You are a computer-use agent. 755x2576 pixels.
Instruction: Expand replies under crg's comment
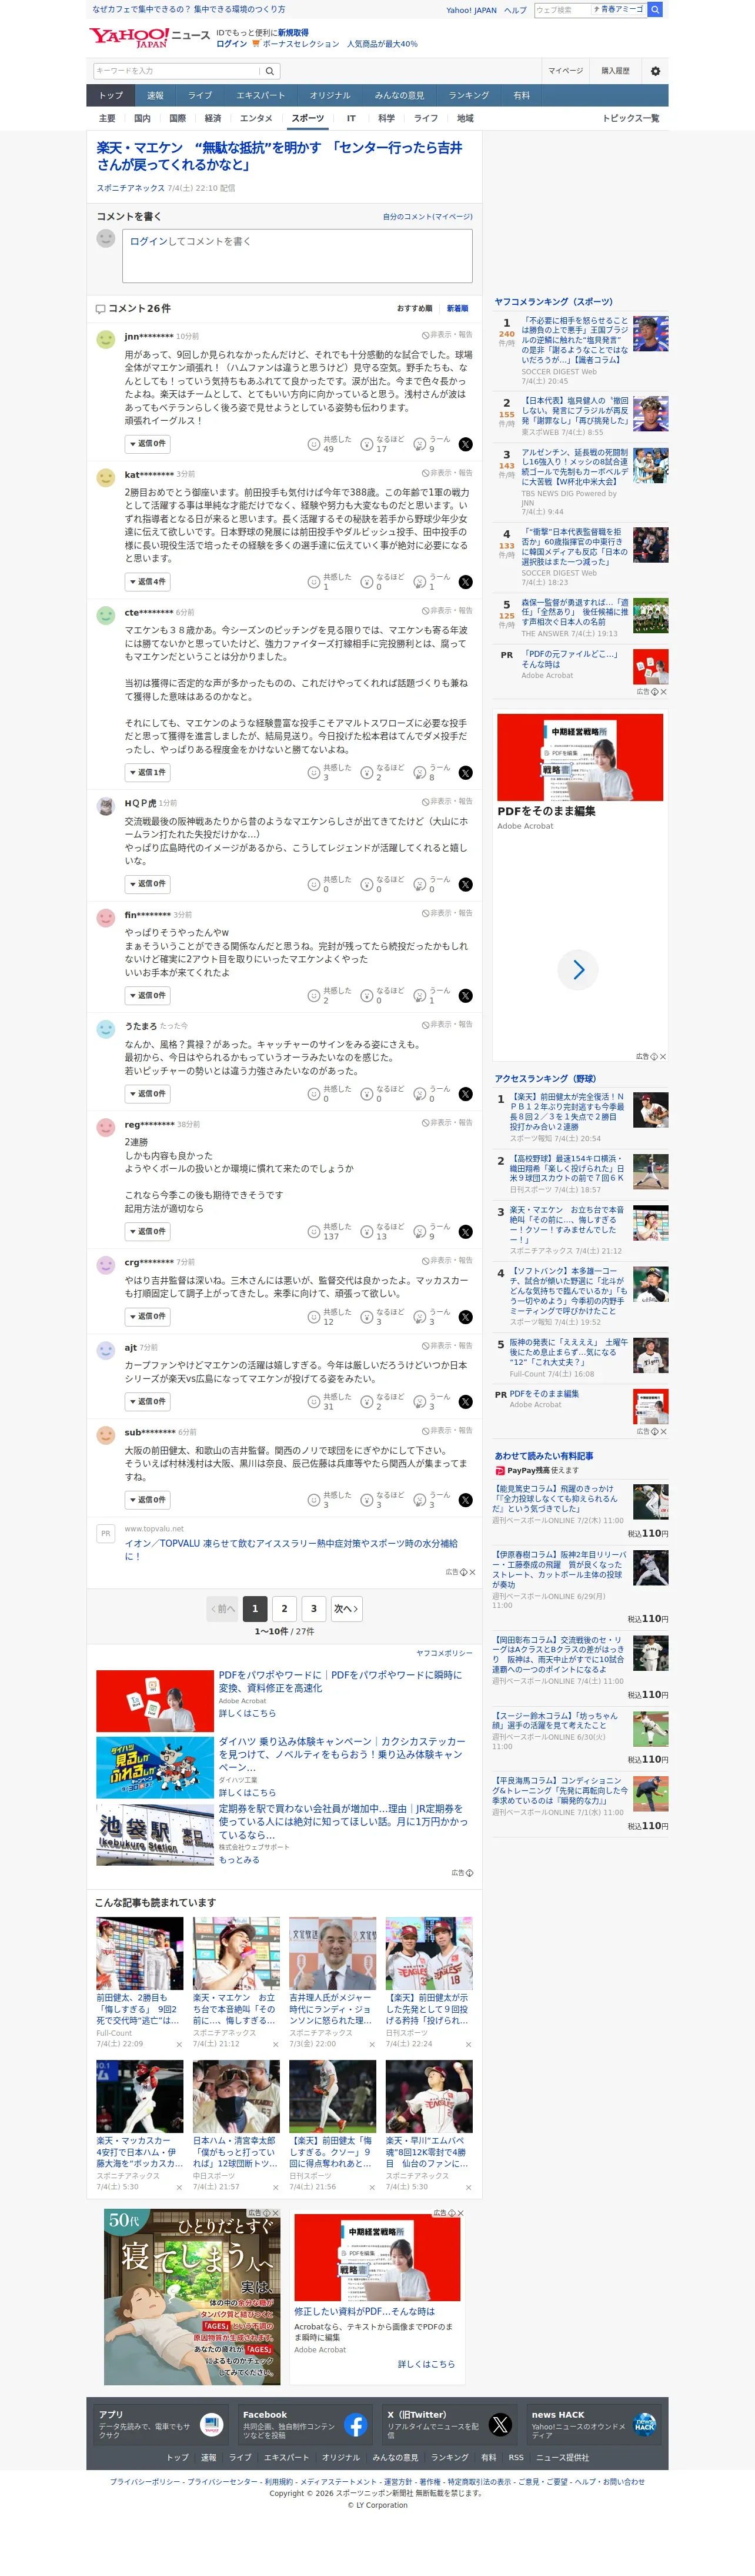[148, 1317]
